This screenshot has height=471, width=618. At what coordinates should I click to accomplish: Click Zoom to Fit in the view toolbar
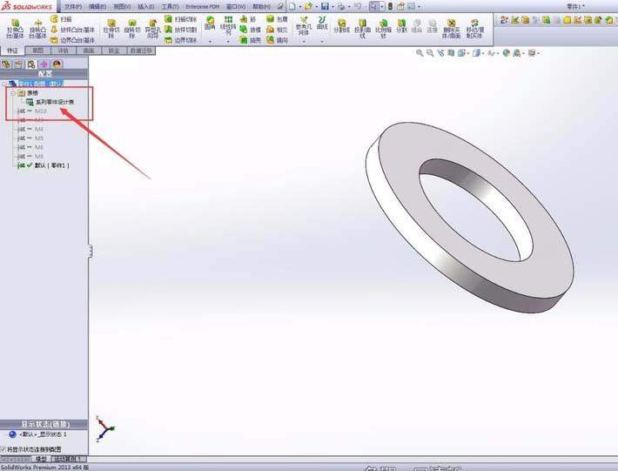[420, 53]
